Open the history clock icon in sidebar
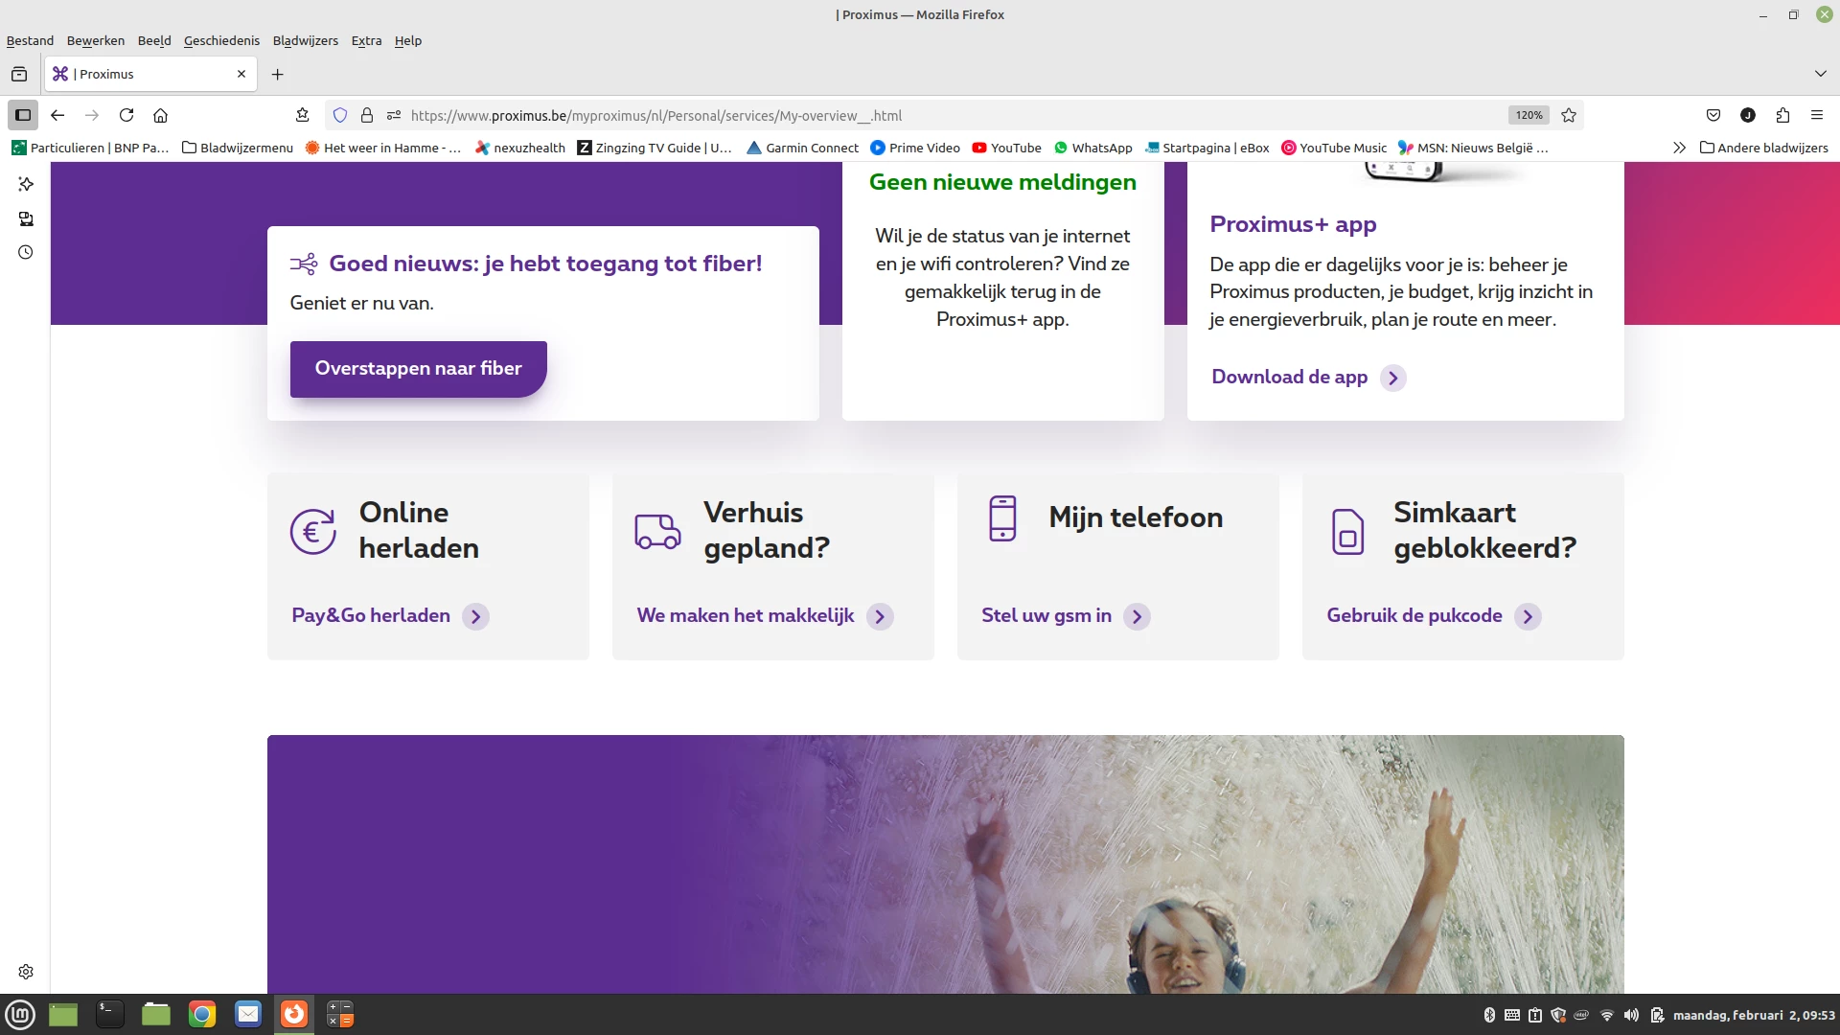 [26, 253]
